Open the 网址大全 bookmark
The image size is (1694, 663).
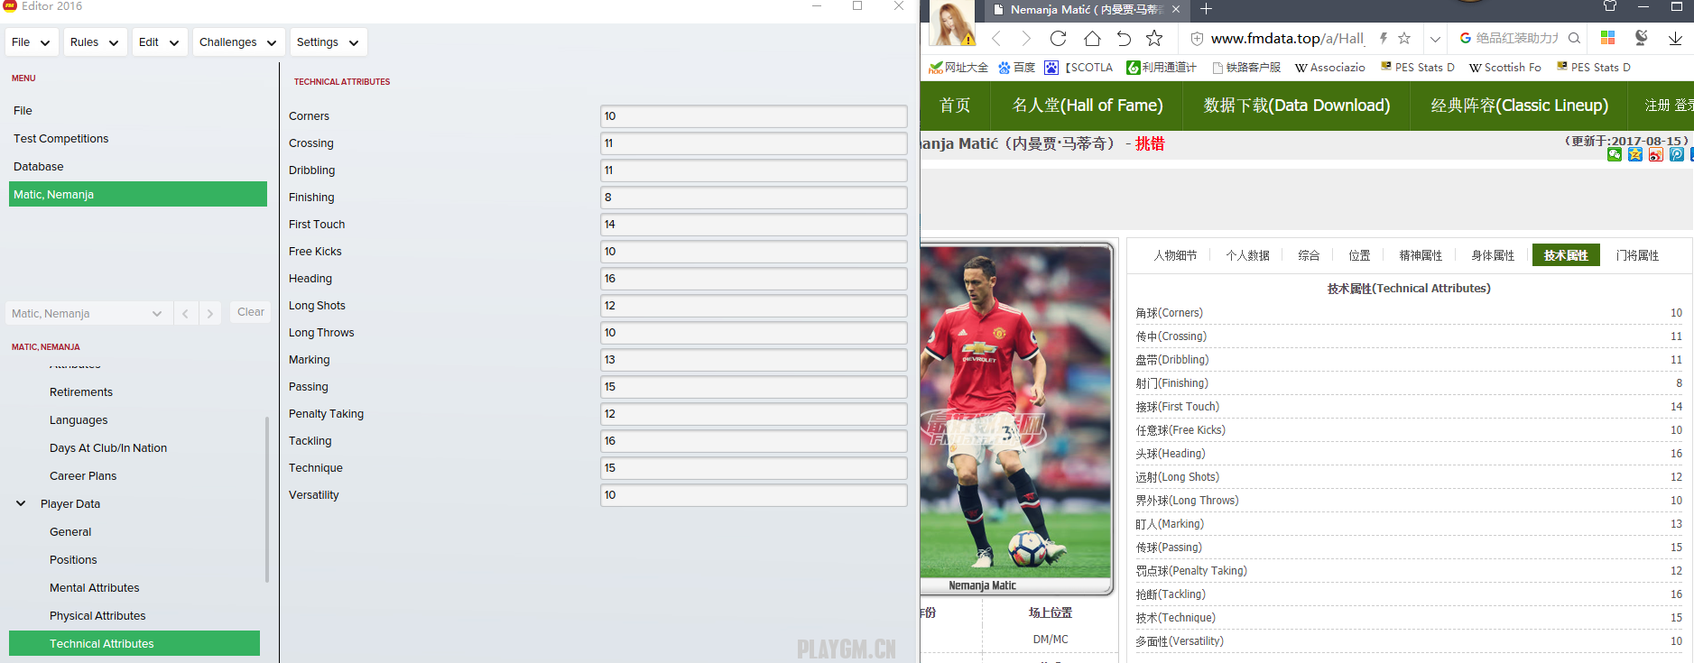click(958, 68)
